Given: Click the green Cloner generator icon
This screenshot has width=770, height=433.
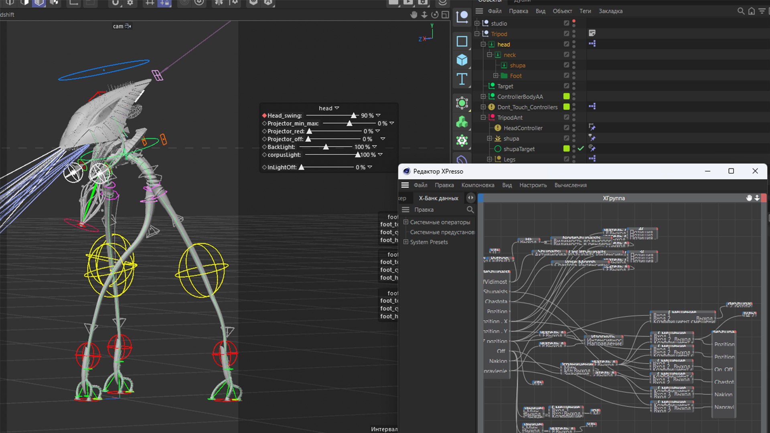Looking at the screenshot, I should (462, 122).
